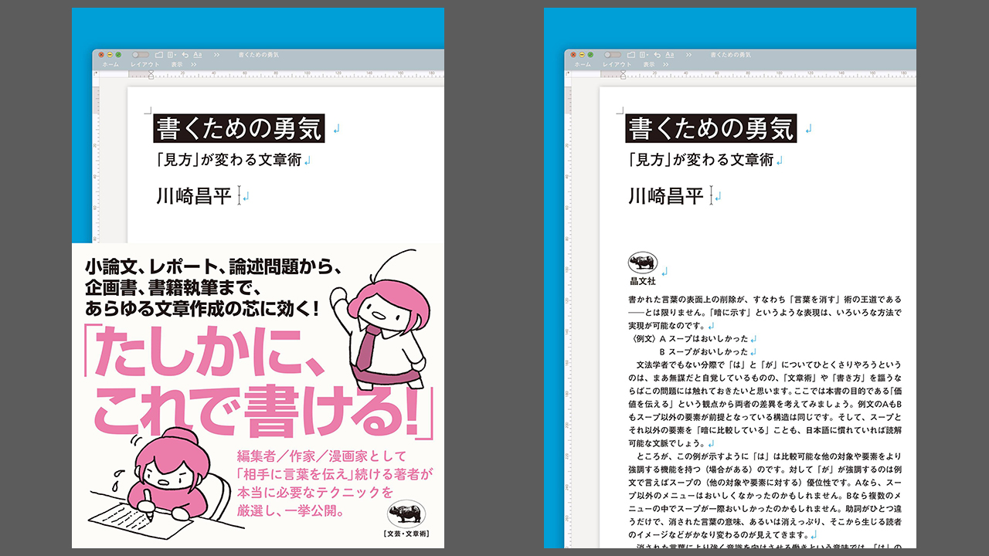
Task: Expand the >> beside 表示 on the pink-banner cover
Action: [194, 65]
